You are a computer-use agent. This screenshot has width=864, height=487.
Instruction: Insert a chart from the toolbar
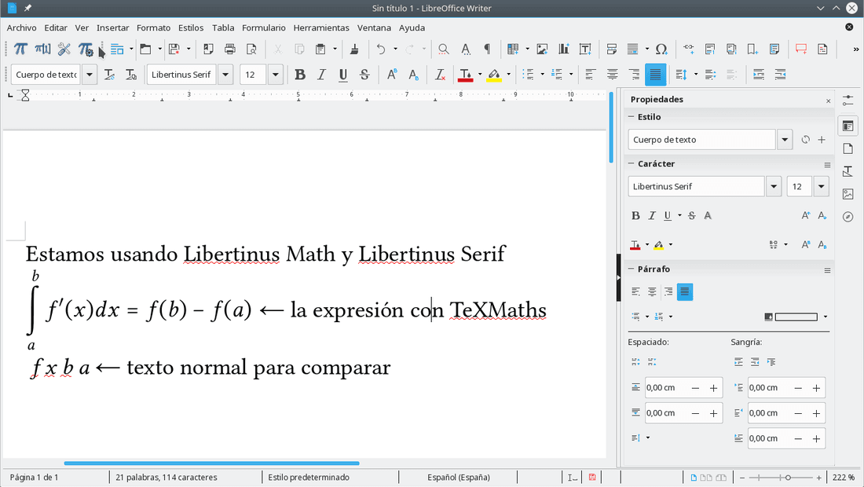(564, 49)
